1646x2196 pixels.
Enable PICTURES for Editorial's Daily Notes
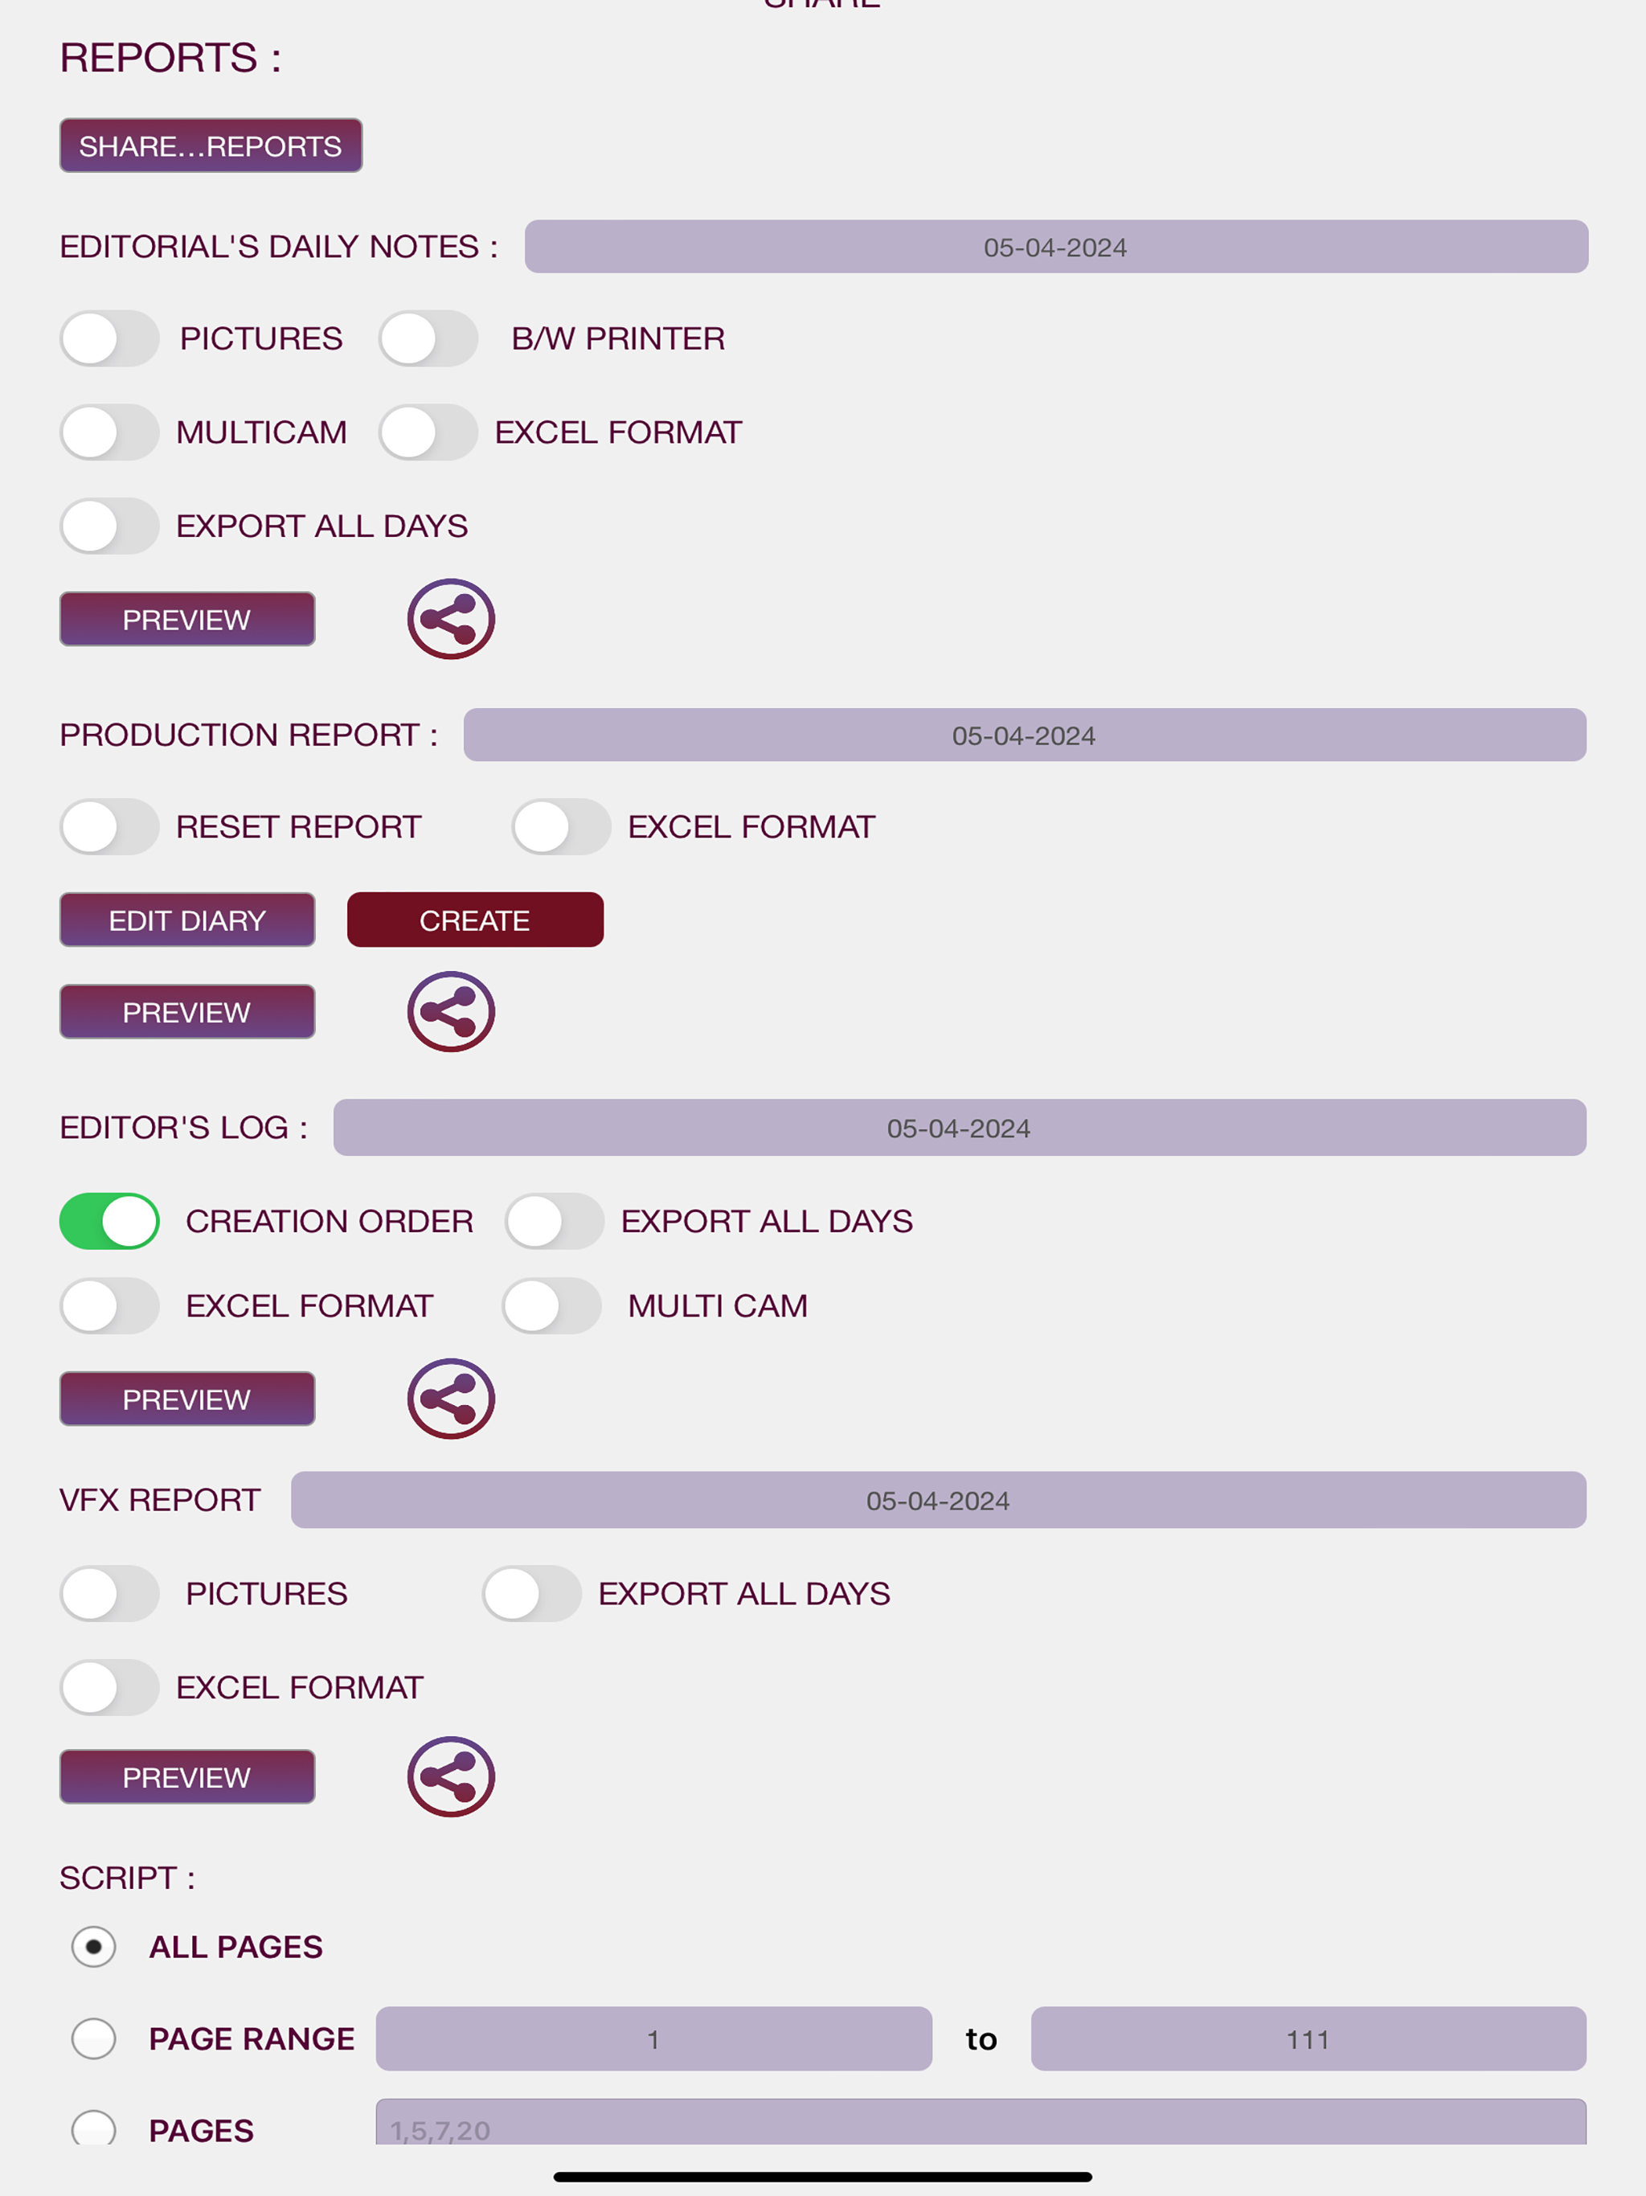[109, 338]
